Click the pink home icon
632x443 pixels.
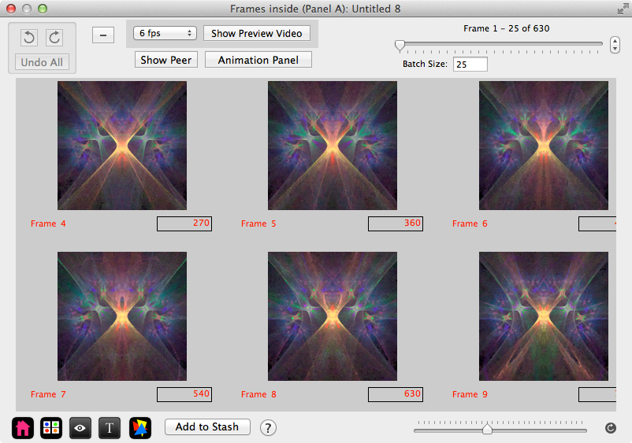[x=23, y=428]
